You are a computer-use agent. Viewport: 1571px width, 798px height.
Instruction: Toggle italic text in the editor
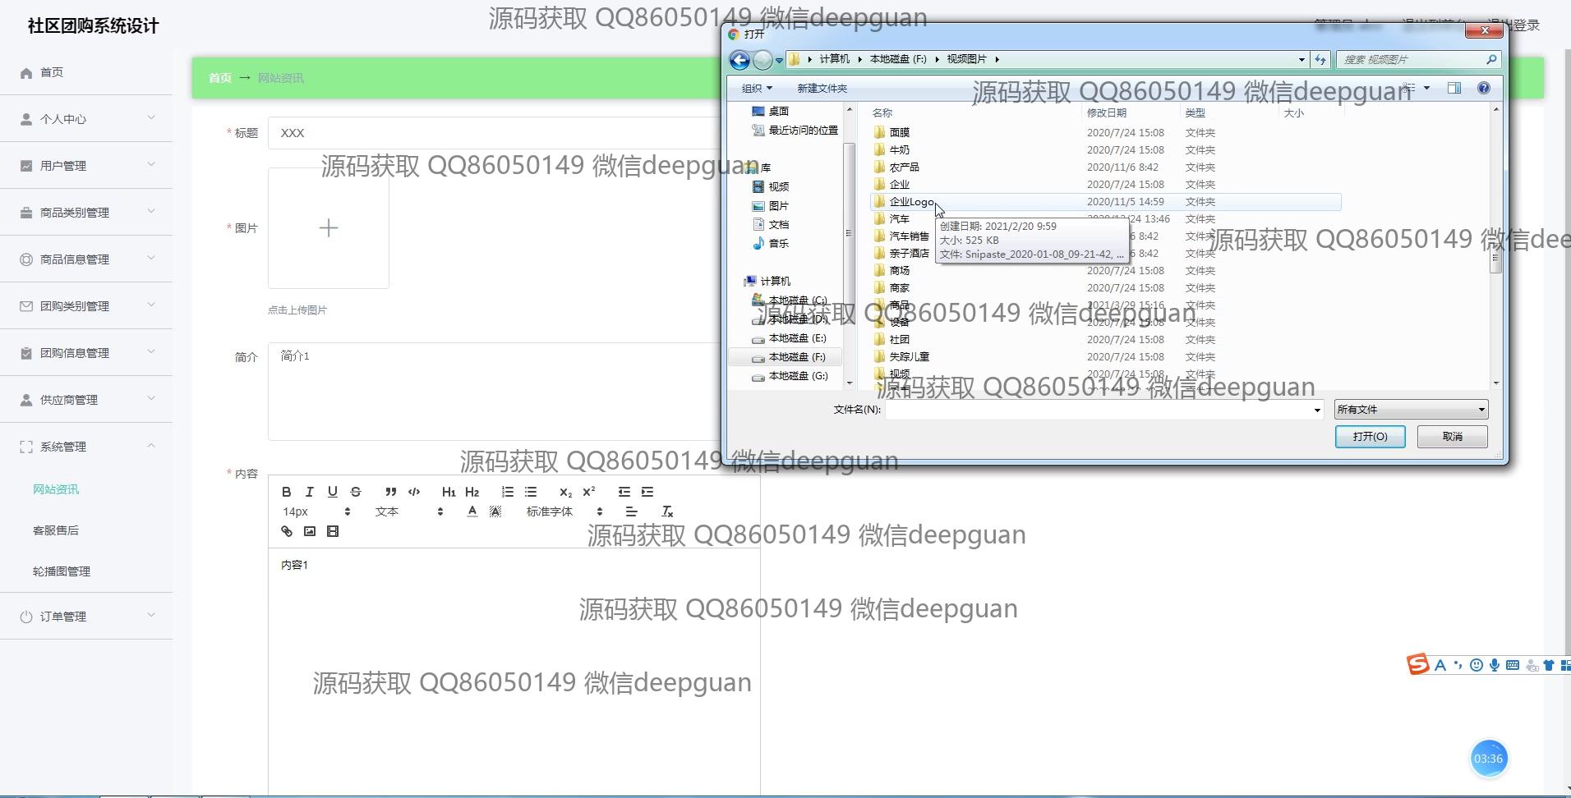309,492
